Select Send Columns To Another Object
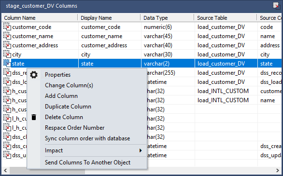Image resolution: width=283 pixels, height=176 pixels. tap(87, 162)
